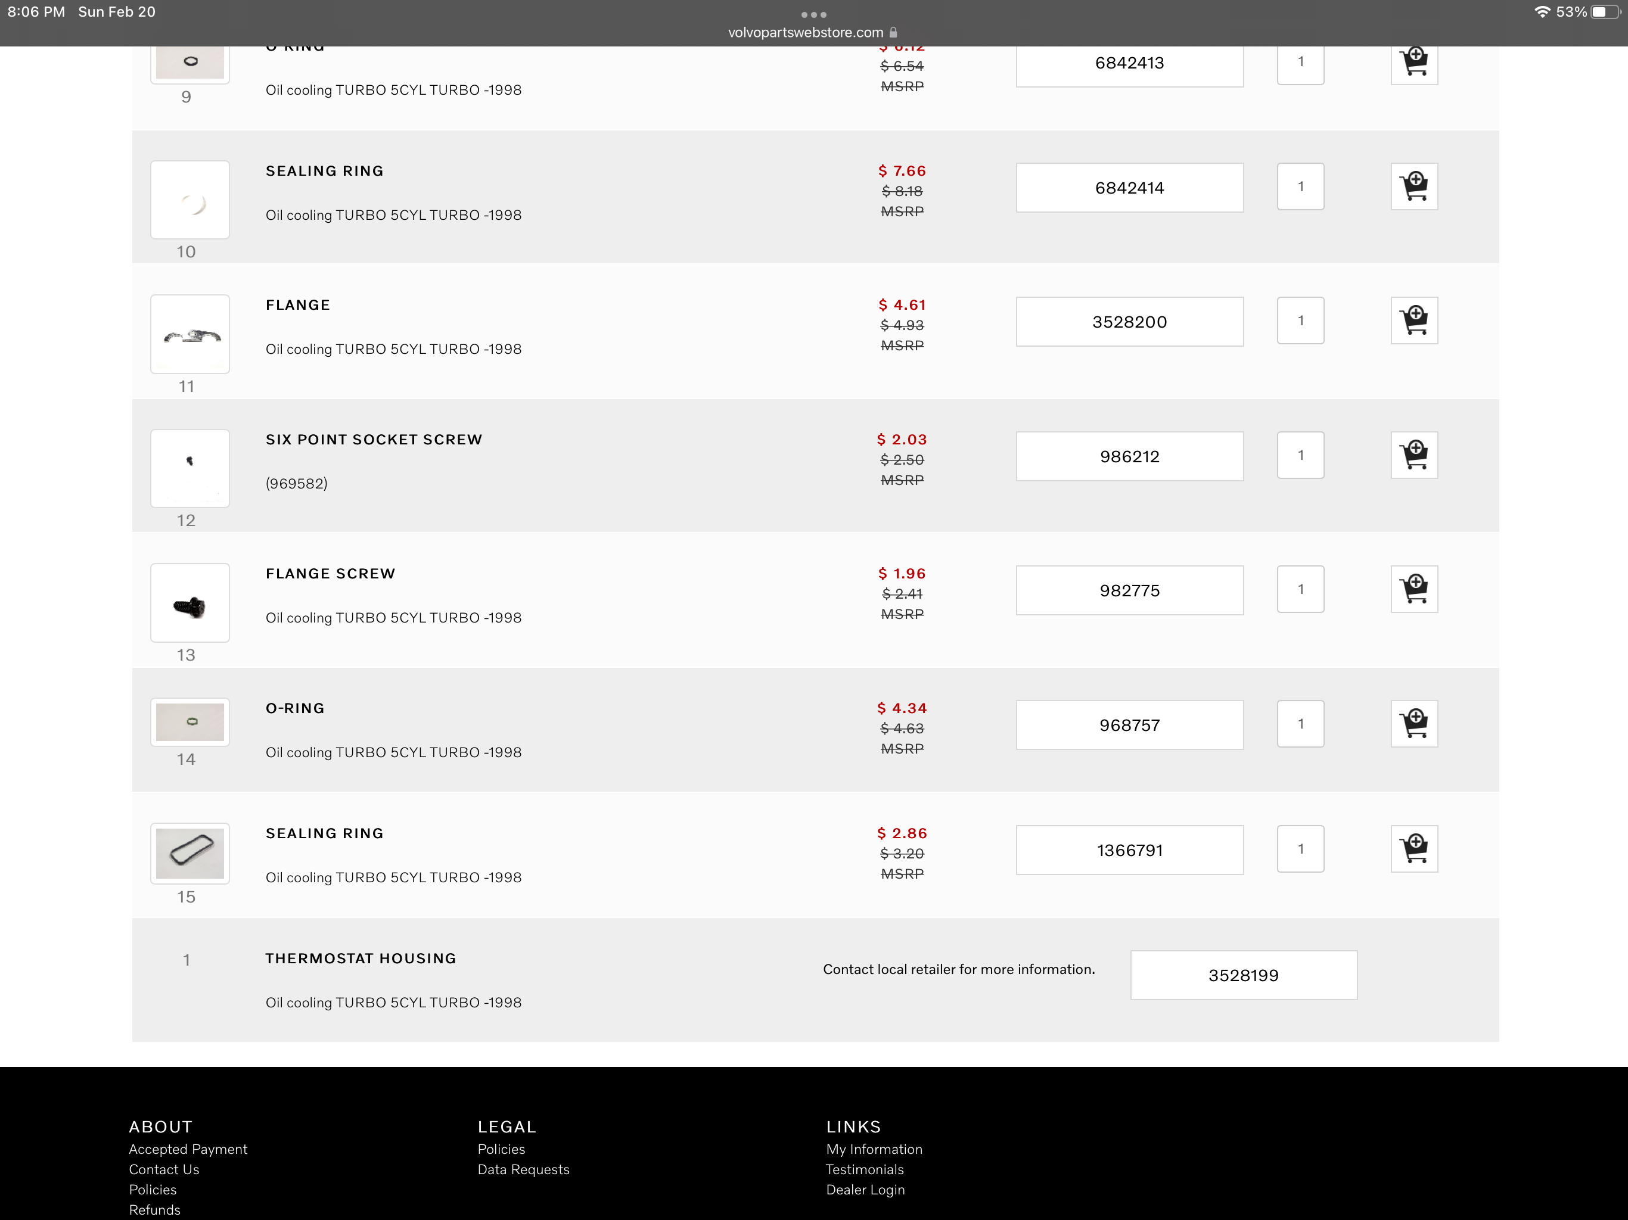Click the quantity field for Flange 3528200
The image size is (1628, 1220).
[1300, 320]
